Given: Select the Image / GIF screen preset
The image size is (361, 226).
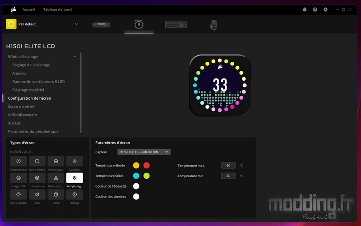Looking at the screenshot, I should coord(19,178).
